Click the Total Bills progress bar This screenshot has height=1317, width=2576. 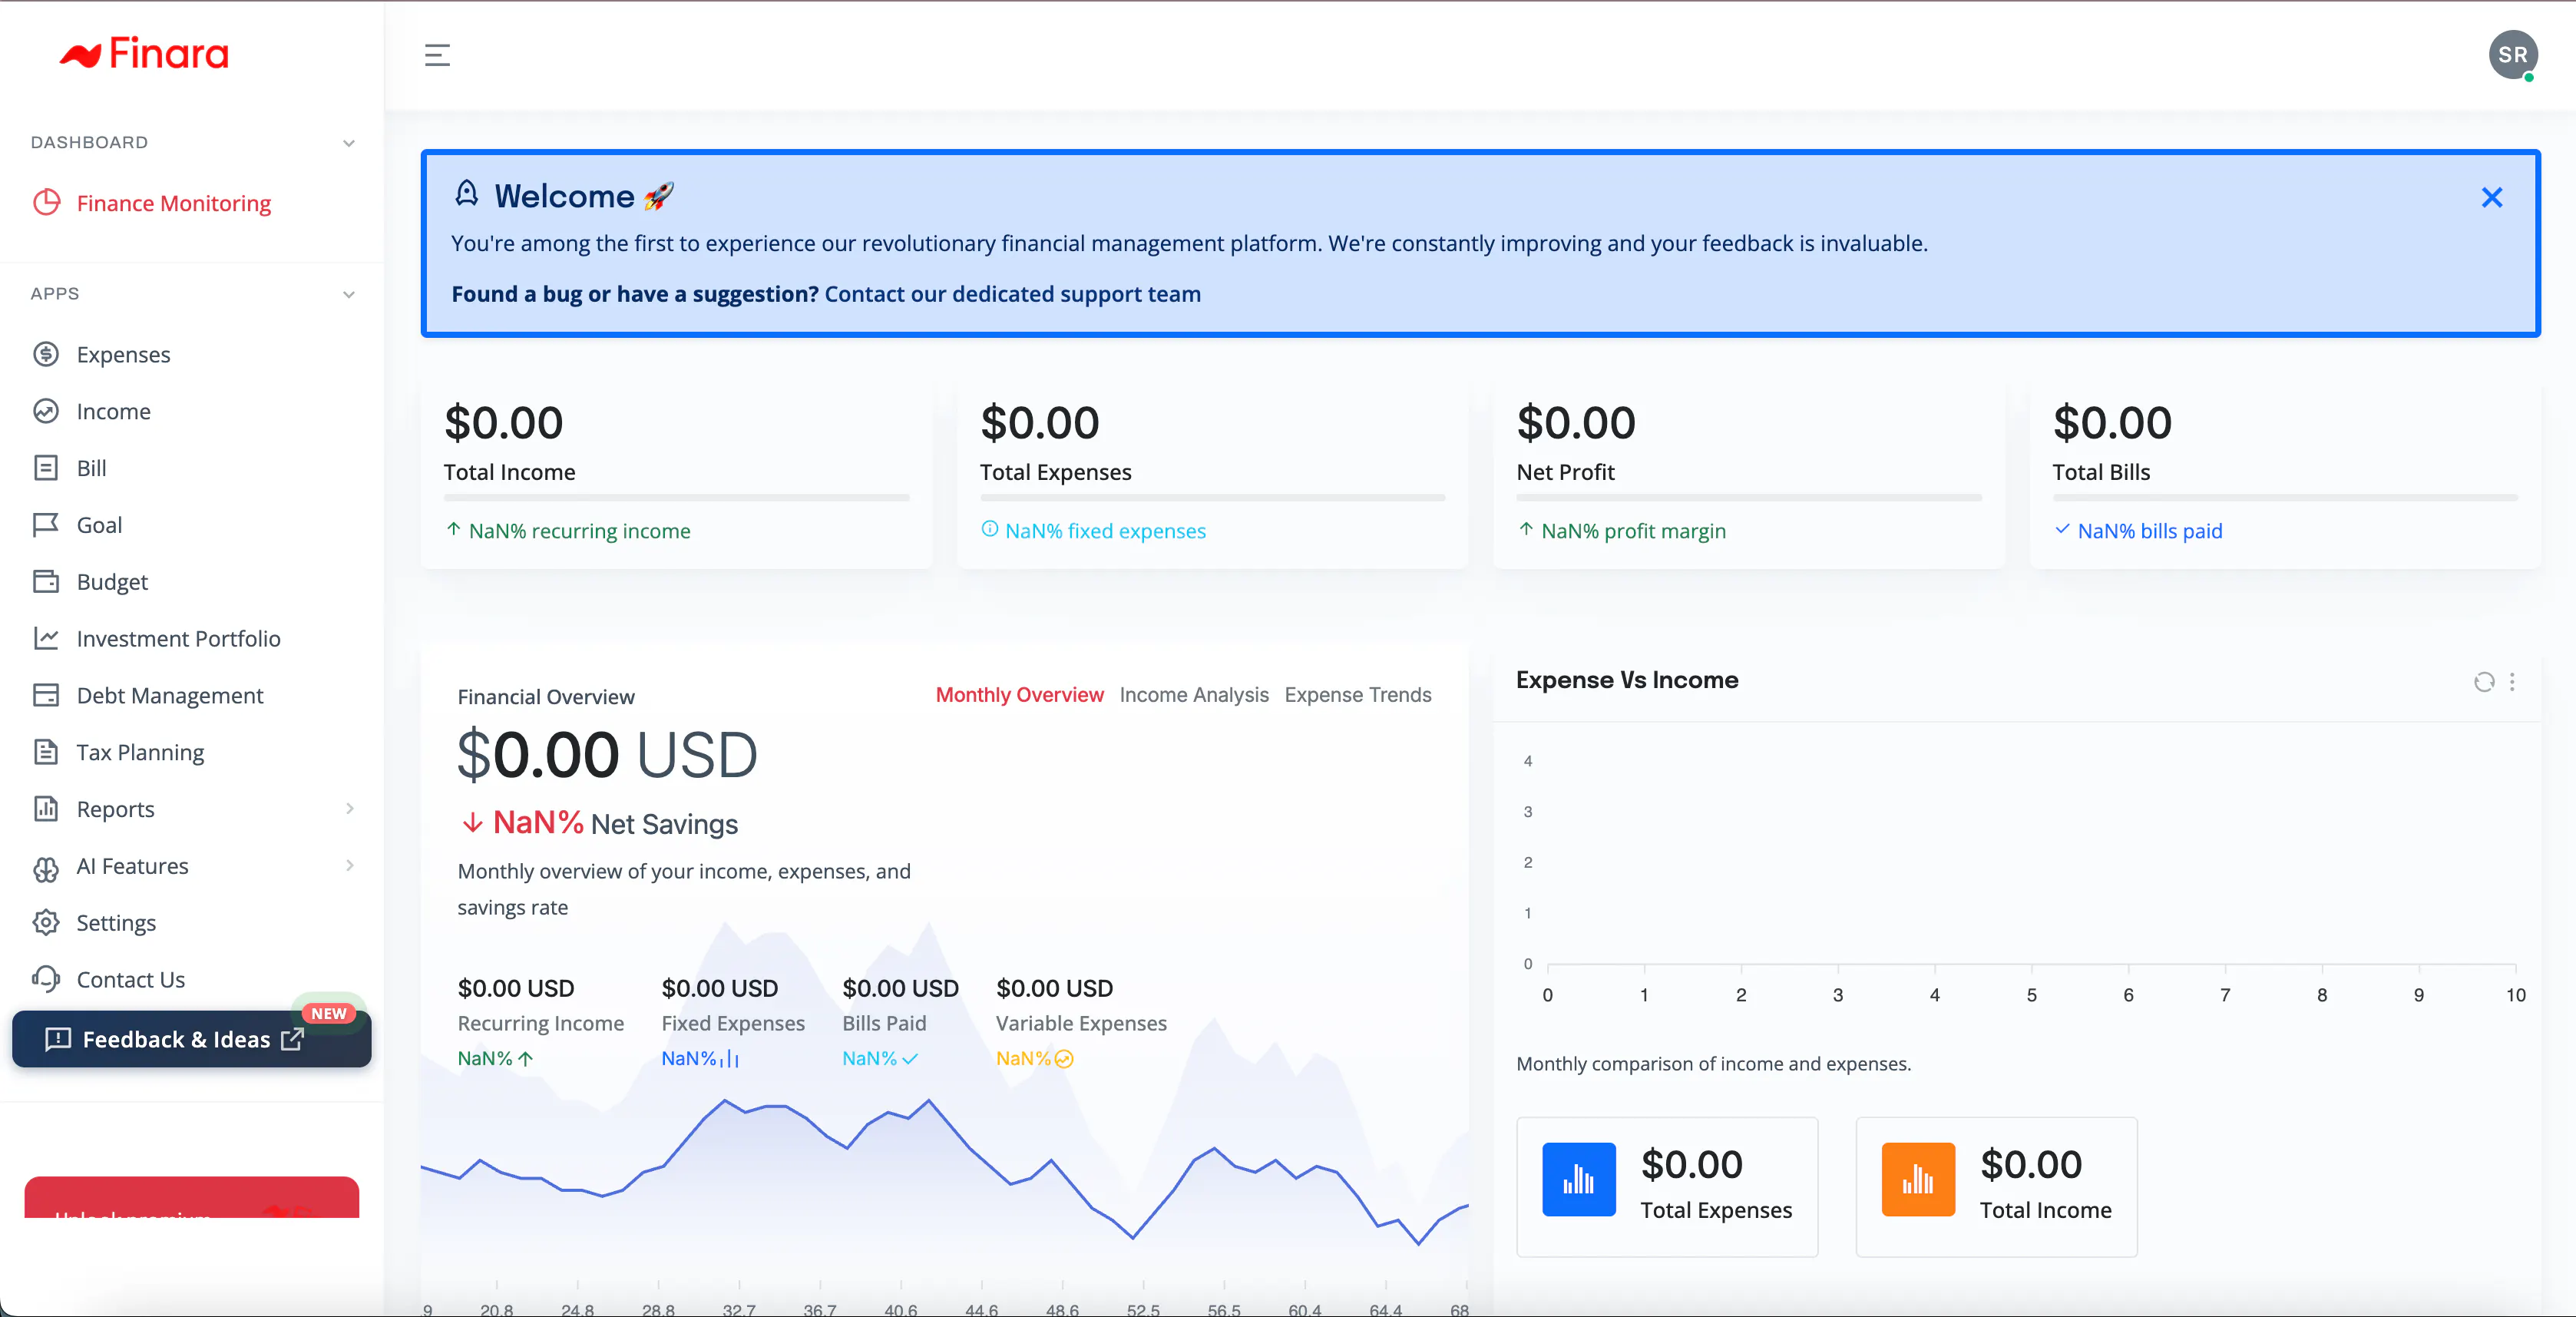(2285, 497)
